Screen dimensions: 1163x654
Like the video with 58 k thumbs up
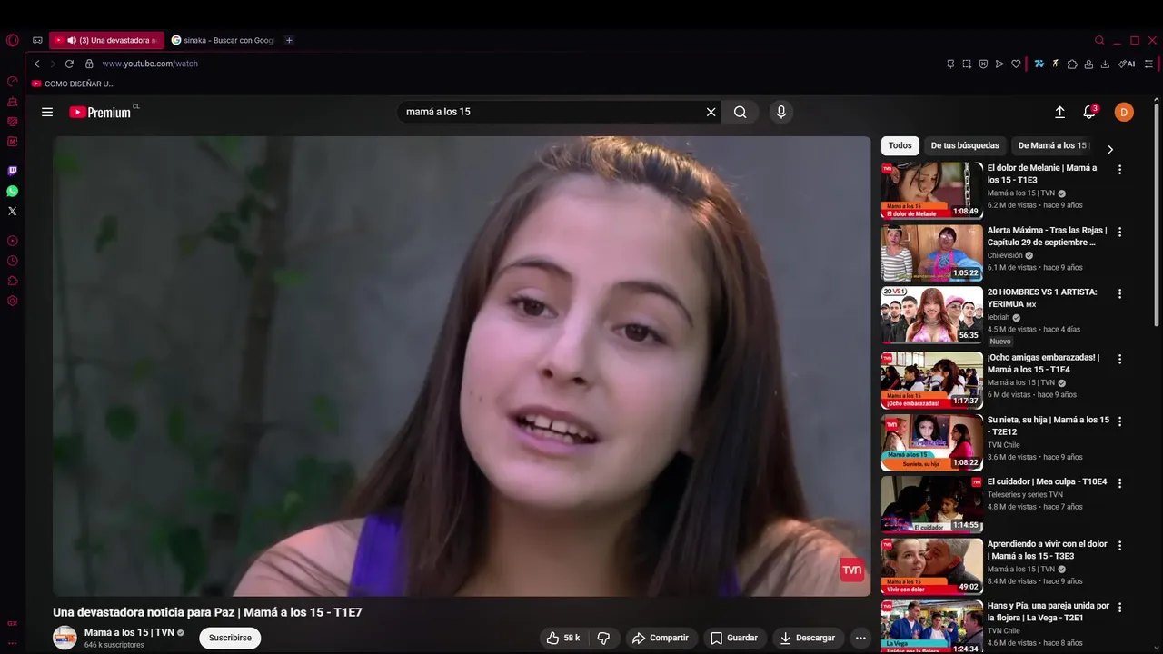(x=562, y=638)
